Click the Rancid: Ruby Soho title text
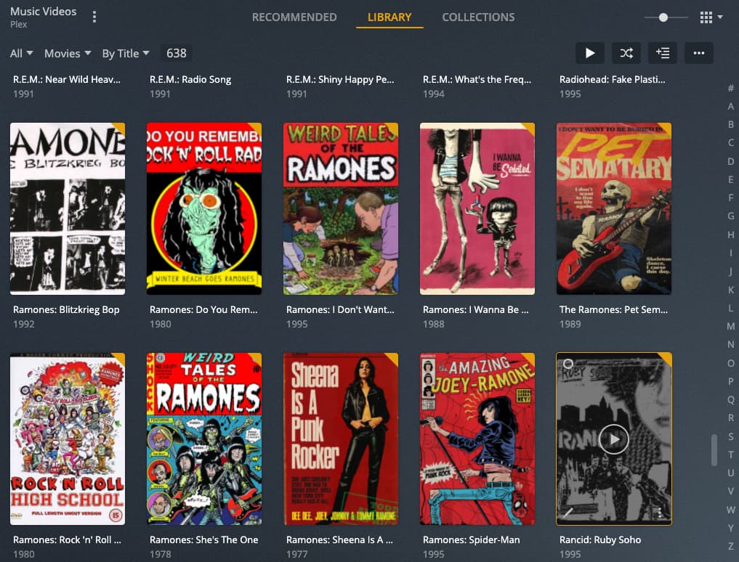The height and width of the screenshot is (562, 739). click(600, 540)
